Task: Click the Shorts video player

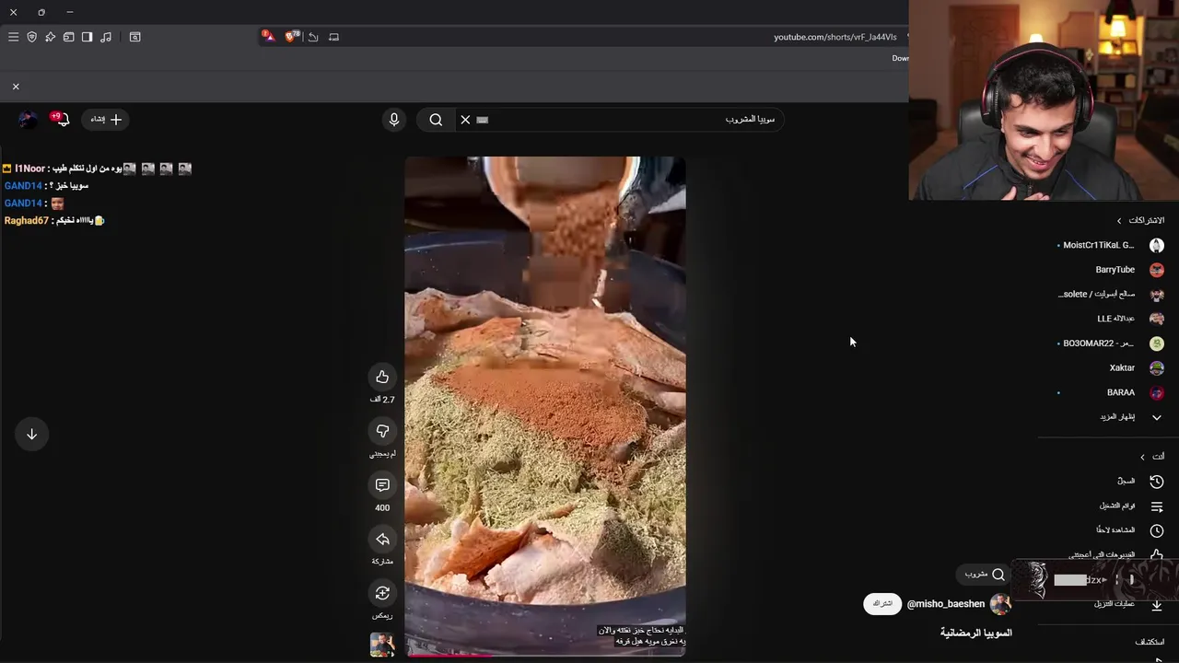Action: [x=545, y=405]
